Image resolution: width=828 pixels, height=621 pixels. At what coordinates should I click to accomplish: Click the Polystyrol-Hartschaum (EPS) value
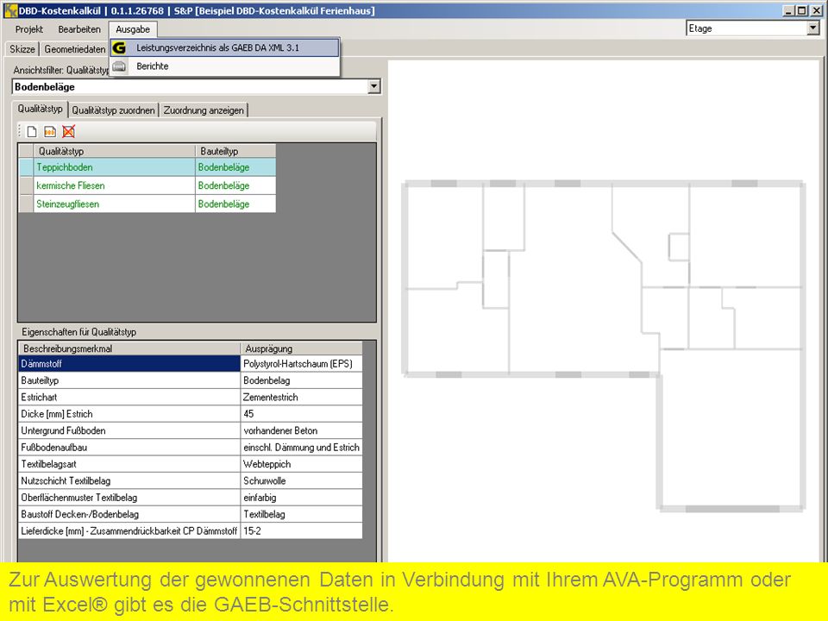(x=302, y=364)
